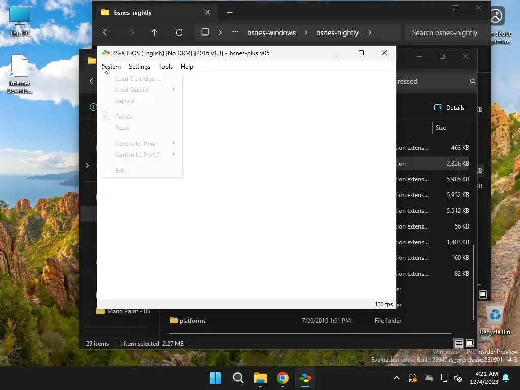
Task: Click the bsnes-nightly breadcrumb
Action: pos(337,32)
